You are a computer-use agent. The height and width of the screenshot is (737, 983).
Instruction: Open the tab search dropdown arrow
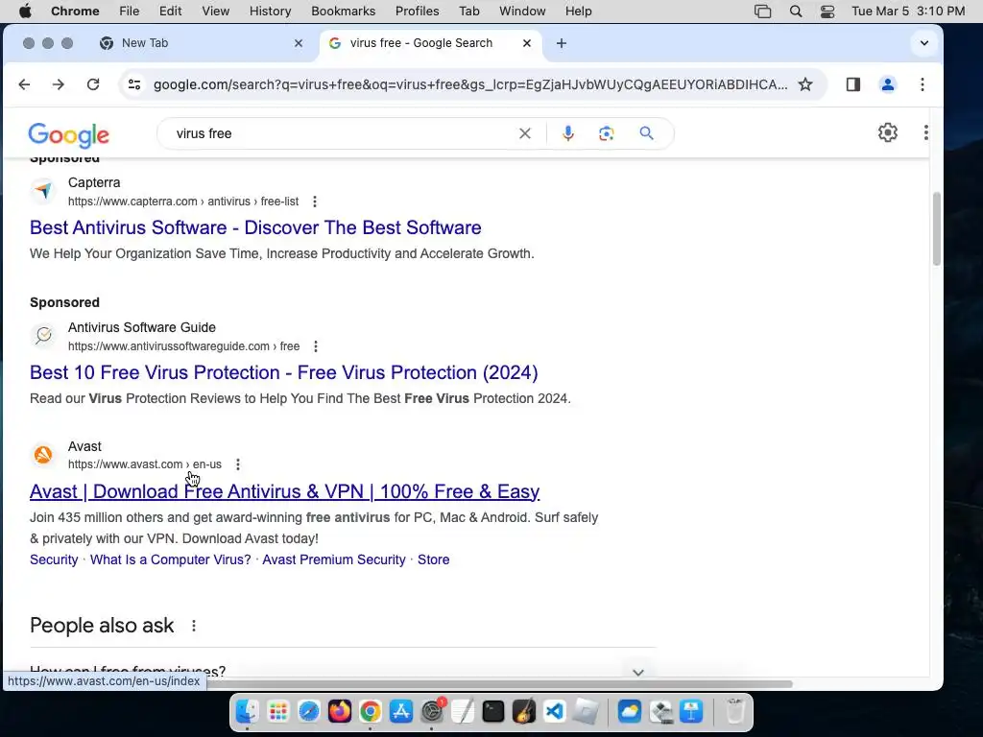(x=924, y=43)
